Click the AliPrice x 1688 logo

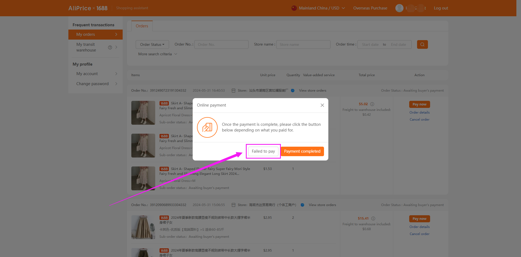click(x=88, y=8)
